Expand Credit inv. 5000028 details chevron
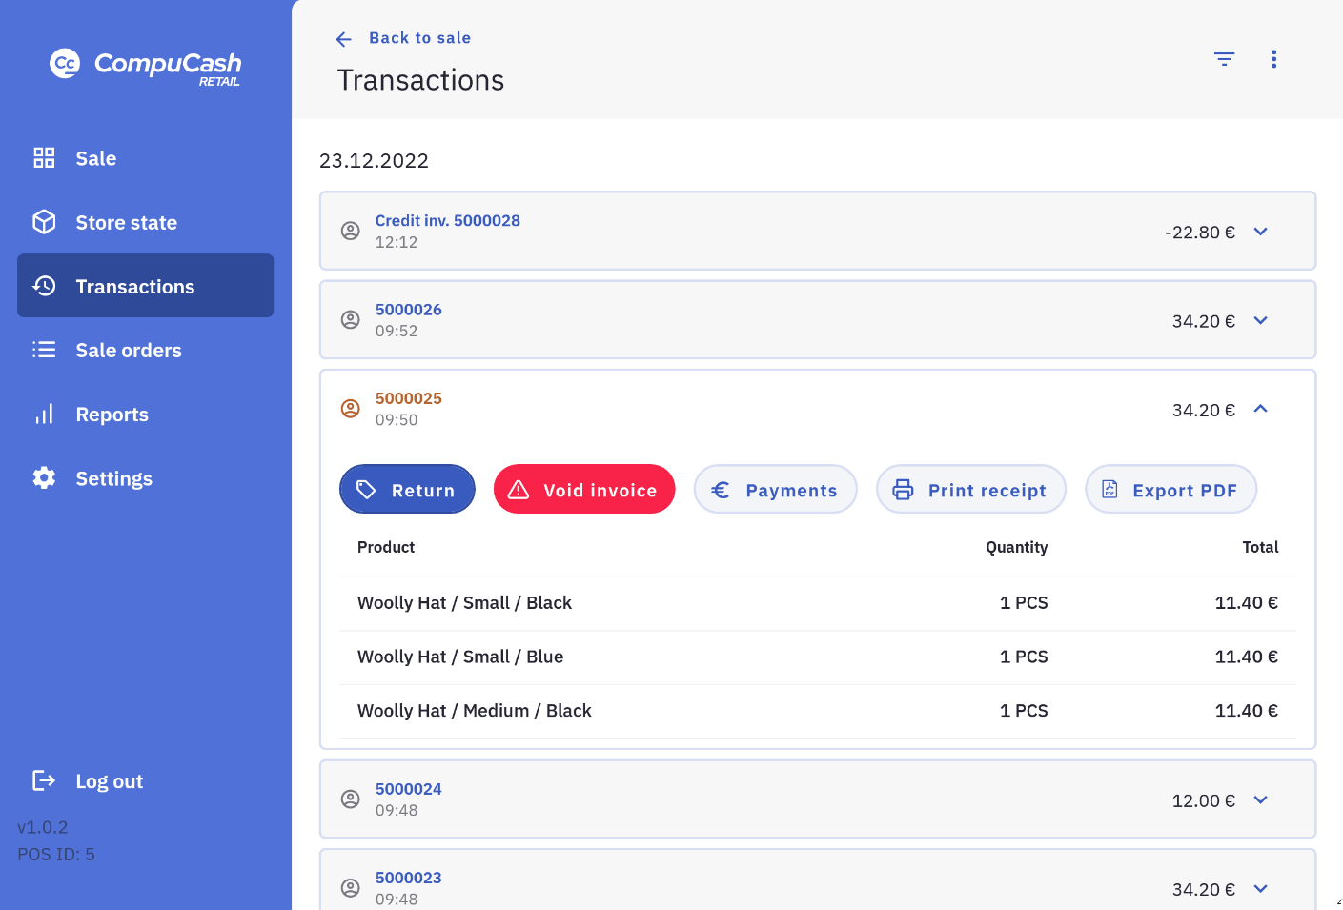 pos(1260,232)
